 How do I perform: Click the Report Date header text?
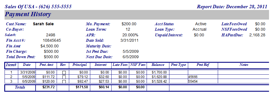(x=232, y=7)
